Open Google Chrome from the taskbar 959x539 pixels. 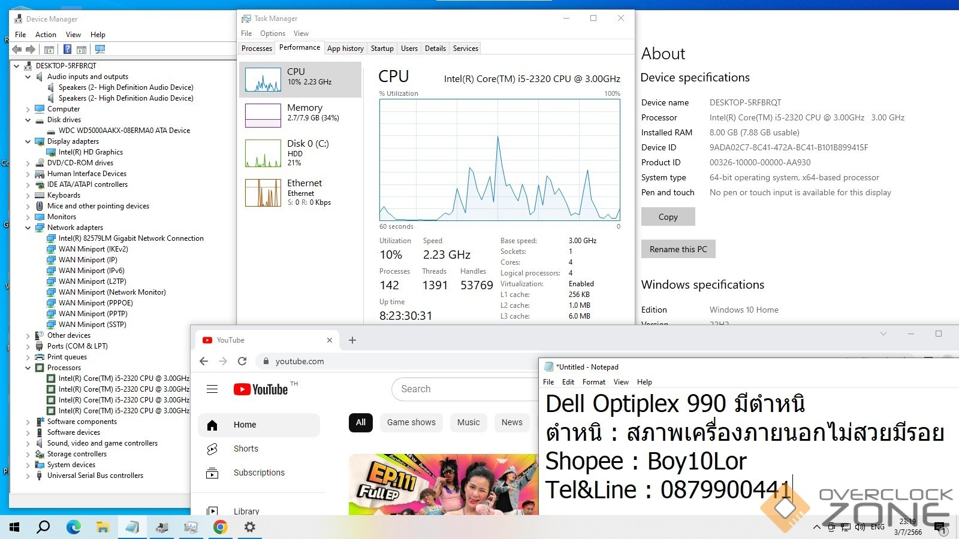(x=221, y=527)
